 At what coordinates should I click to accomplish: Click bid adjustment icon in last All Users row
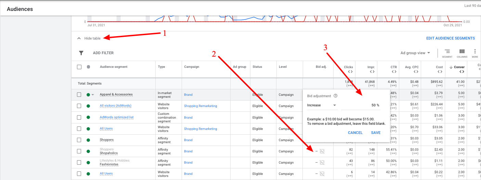point(322,174)
